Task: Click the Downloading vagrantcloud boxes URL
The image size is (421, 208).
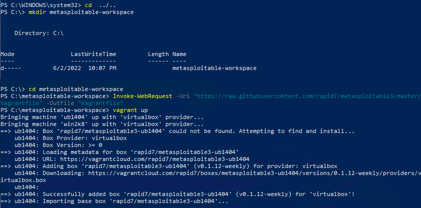Action: (255, 173)
